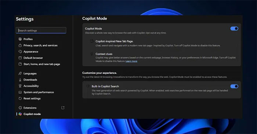Click the Privacy lock icon in sidebar
This screenshot has height=134, width=257.
coord(20,45)
